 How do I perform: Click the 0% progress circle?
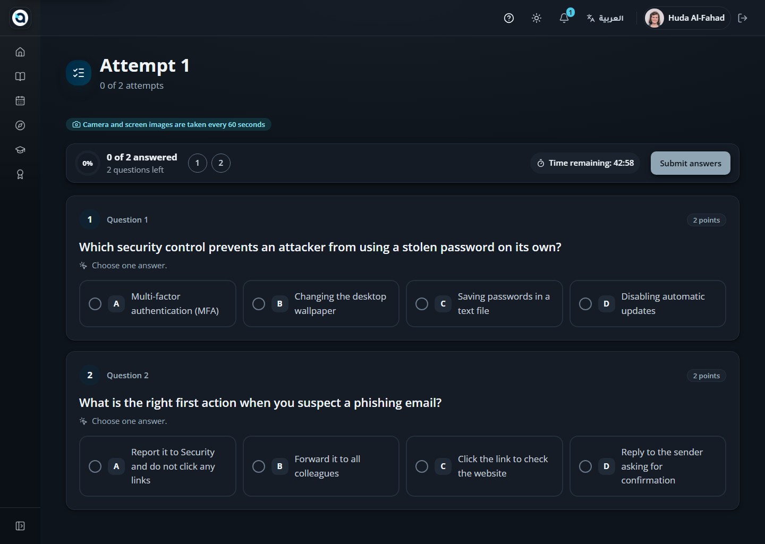88,163
